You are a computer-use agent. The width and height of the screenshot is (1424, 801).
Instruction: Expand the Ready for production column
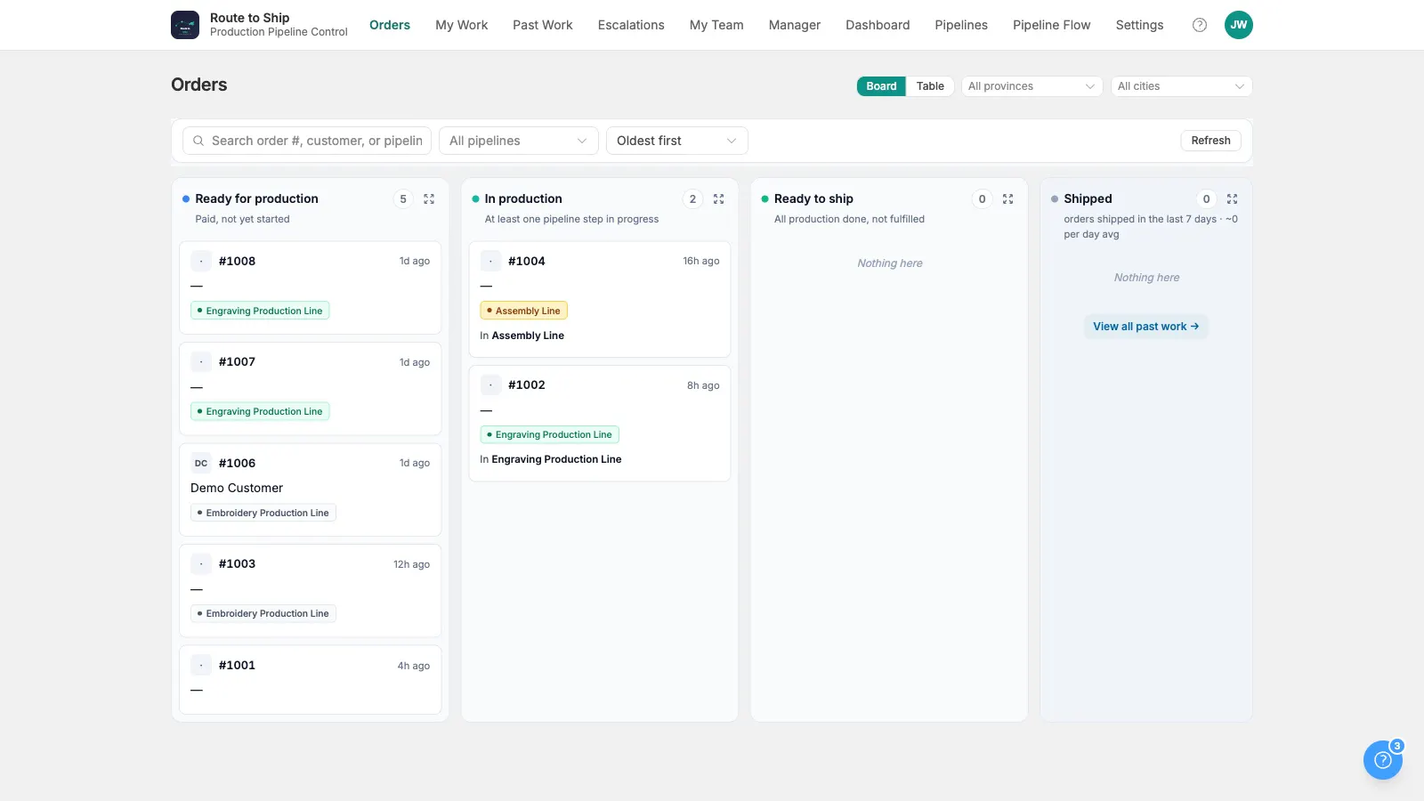click(x=429, y=199)
